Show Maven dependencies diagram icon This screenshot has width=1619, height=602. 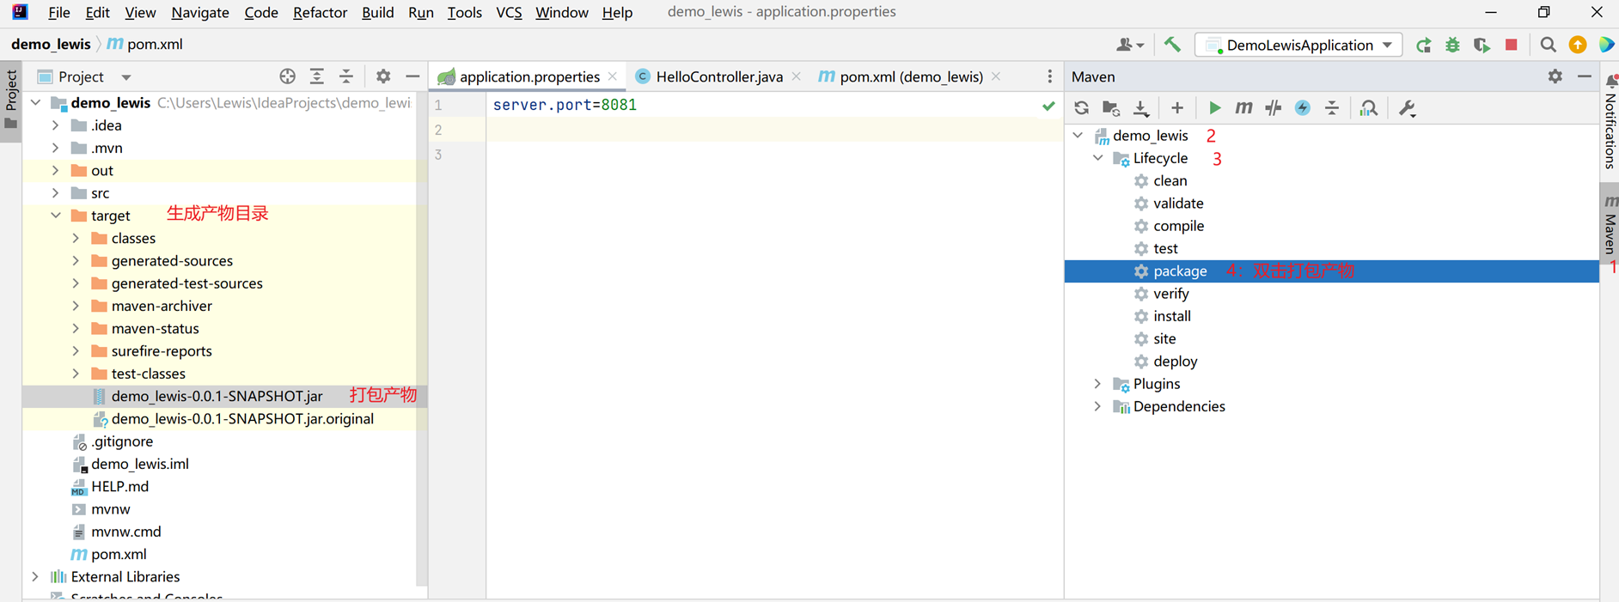pos(1369,108)
